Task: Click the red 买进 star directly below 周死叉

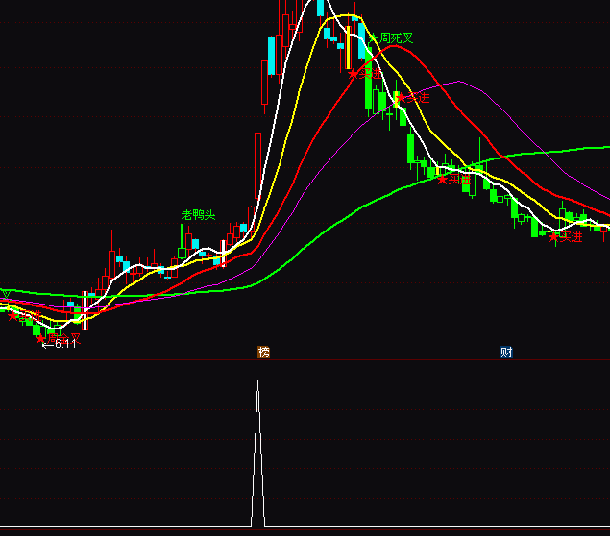Action: [354, 73]
